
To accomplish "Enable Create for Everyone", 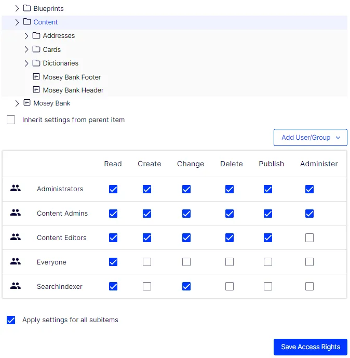I will pyautogui.click(x=147, y=262).
